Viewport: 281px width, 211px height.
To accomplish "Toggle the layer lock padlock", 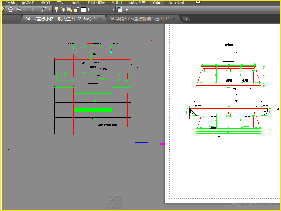I will (76, 9).
